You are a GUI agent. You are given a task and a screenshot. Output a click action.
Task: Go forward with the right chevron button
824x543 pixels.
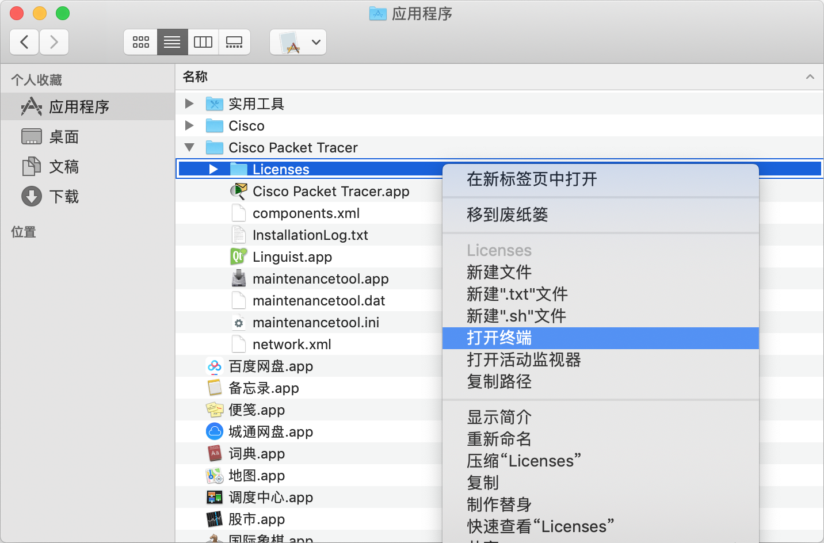54,42
